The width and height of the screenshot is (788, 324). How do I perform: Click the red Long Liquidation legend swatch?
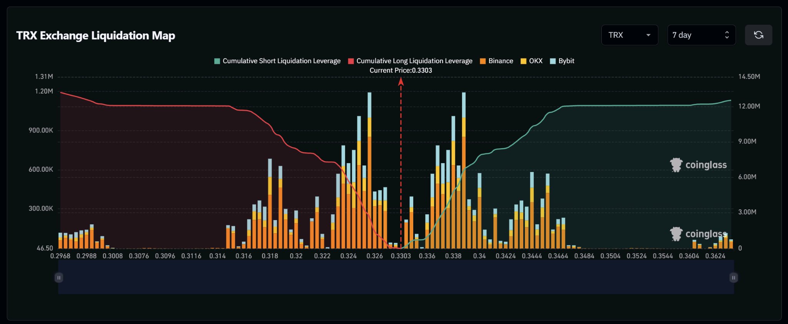(x=351, y=61)
